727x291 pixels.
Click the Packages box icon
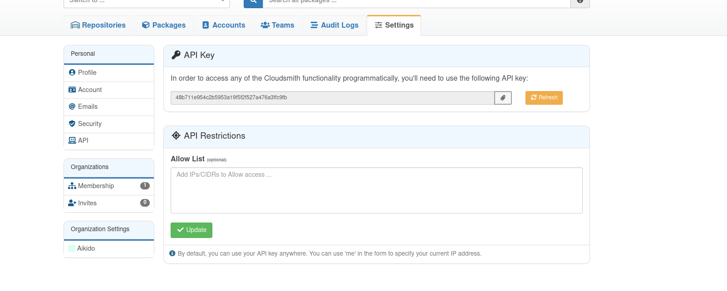[x=146, y=25]
